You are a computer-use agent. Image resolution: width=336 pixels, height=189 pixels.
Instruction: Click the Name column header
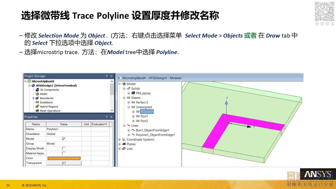36,124
